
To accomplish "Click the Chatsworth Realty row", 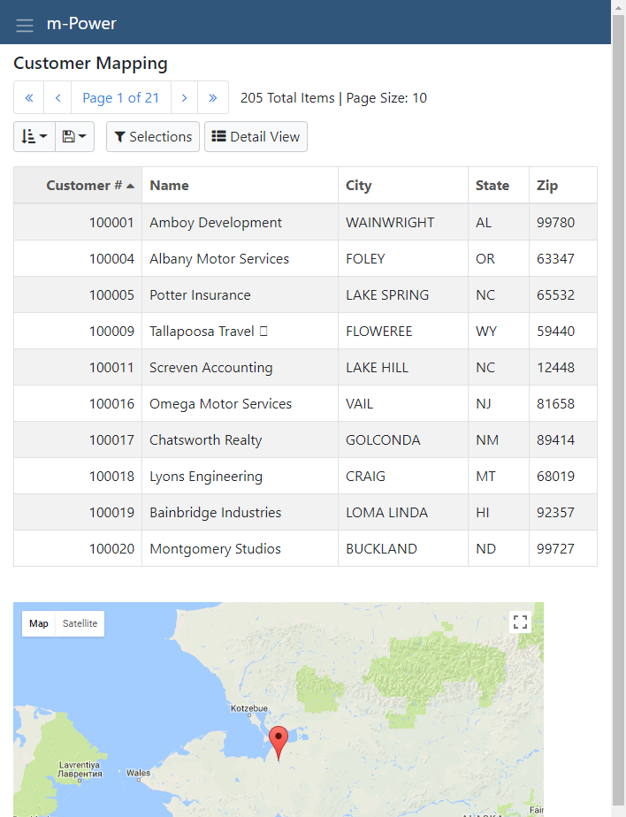I will [305, 439].
